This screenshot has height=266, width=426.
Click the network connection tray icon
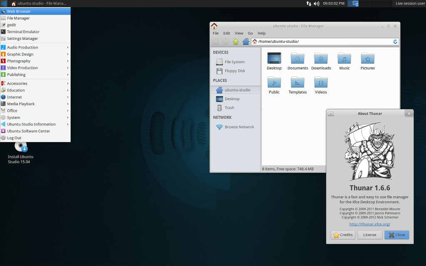click(x=309, y=3)
